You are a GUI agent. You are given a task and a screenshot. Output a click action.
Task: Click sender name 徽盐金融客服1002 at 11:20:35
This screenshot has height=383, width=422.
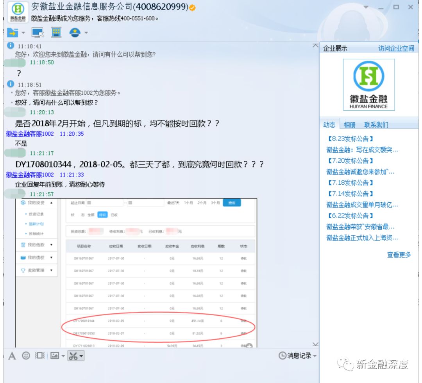pyautogui.click(x=30, y=134)
